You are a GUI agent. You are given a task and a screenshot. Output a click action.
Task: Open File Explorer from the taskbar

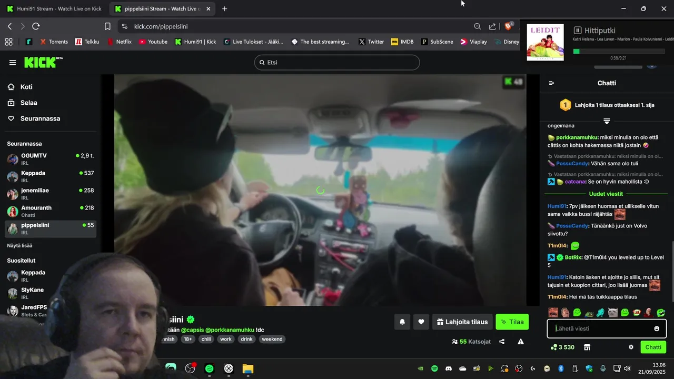tap(248, 368)
